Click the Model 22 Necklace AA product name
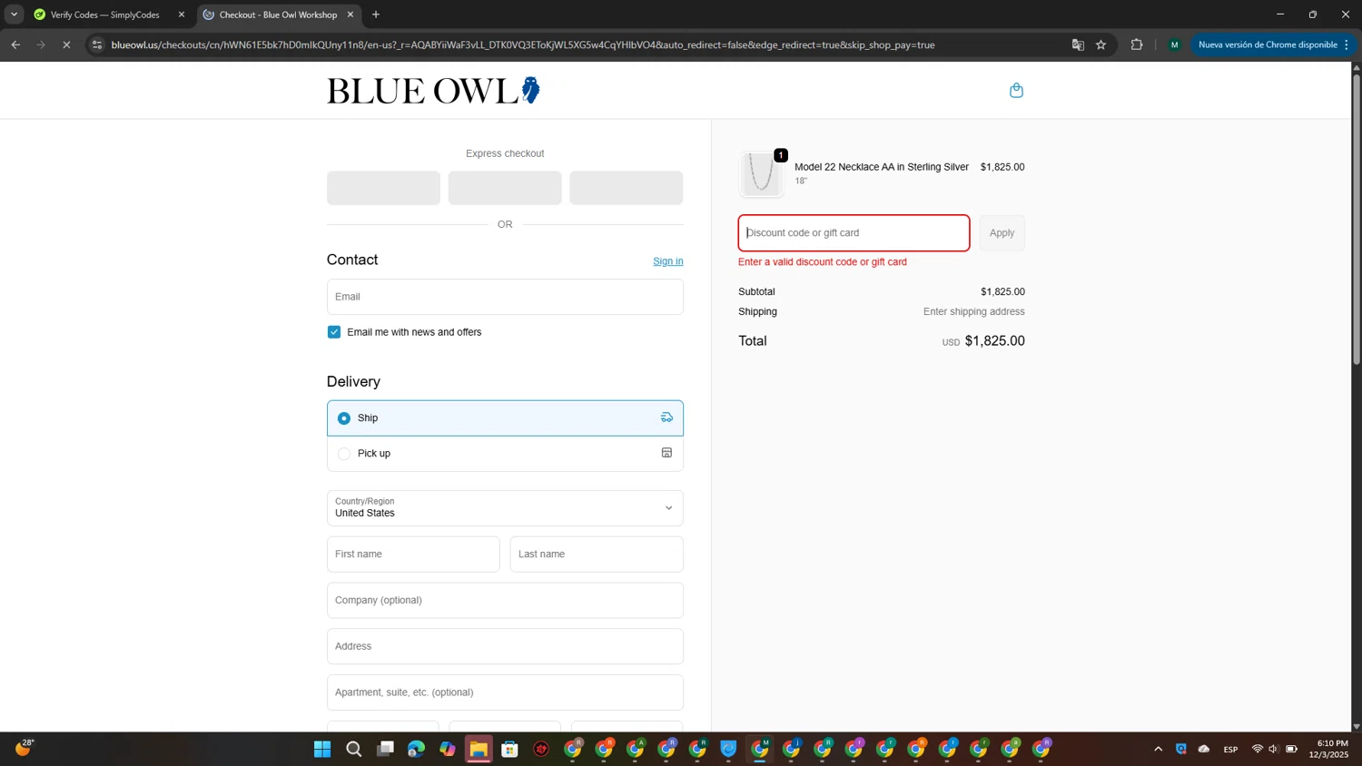Viewport: 1362px width, 766px height. coord(882,167)
